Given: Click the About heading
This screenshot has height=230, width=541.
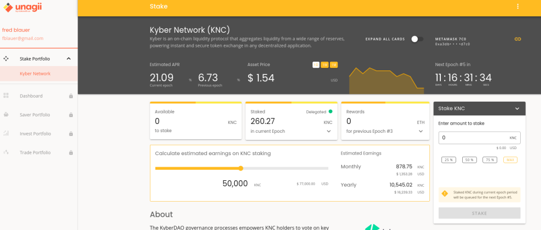Looking at the screenshot, I should (x=161, y=215).
